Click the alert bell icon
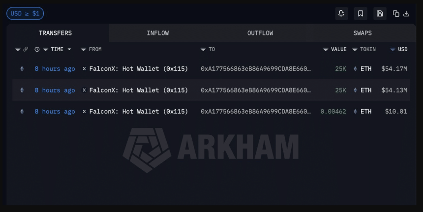The width and height of the screenshot is (423, 212). (x=341, y=13)
